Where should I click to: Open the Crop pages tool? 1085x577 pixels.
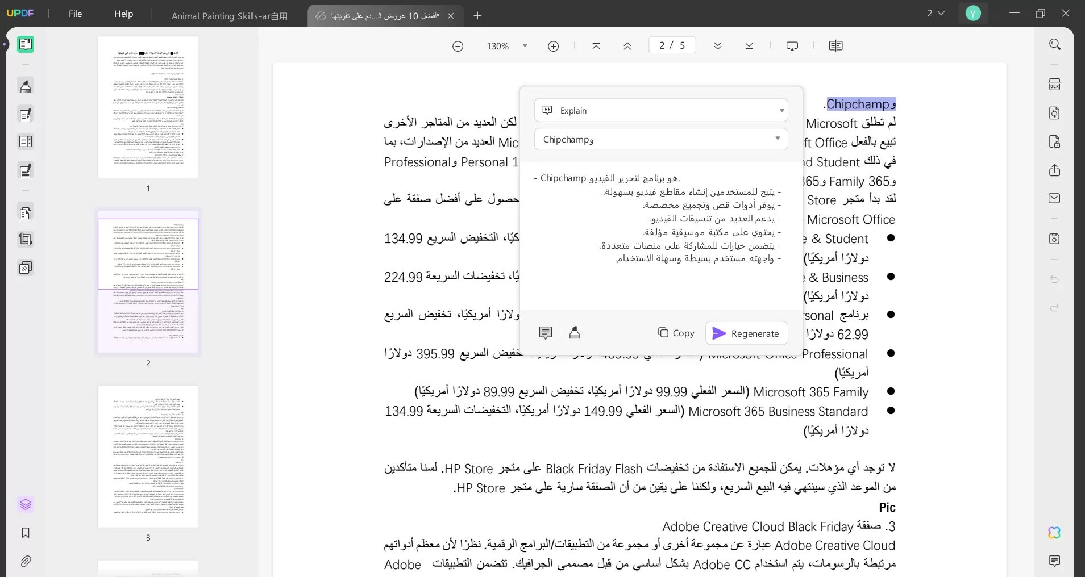click(x=25, y=239)
